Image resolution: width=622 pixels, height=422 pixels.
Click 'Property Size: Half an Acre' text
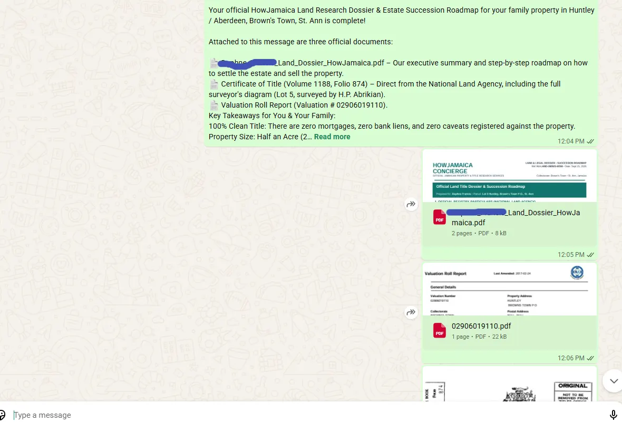coord(254,137)
